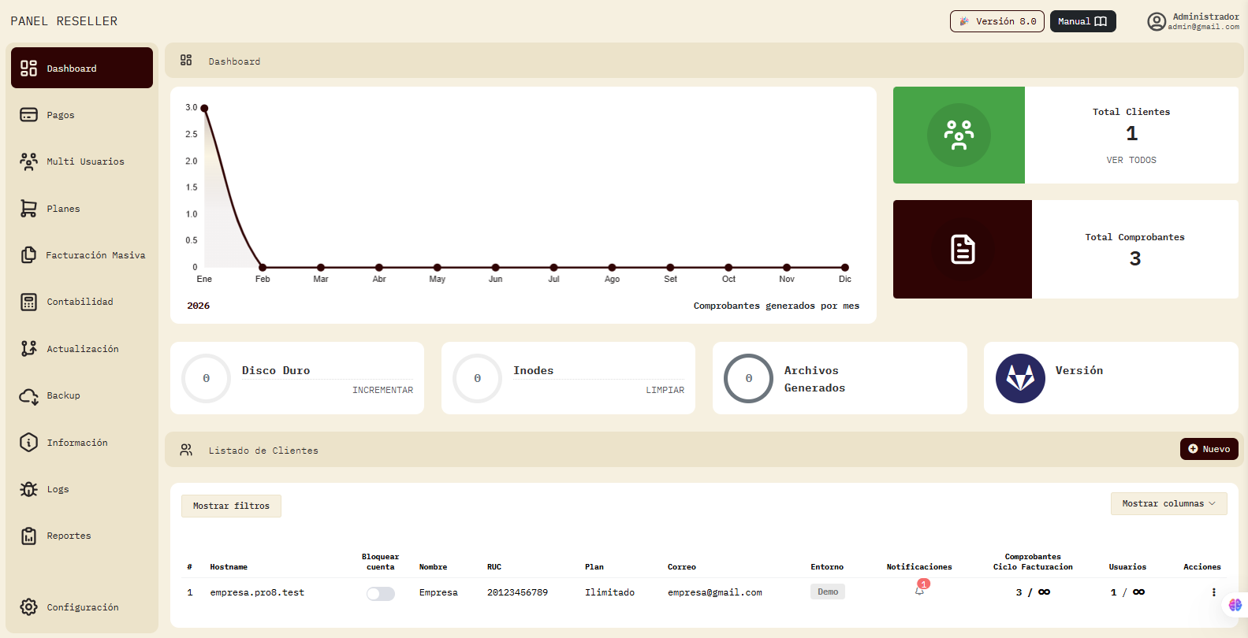Open the three-dot actions menu for Empresa
This screenshot has height=638, width=1248.
point(1213,592)
